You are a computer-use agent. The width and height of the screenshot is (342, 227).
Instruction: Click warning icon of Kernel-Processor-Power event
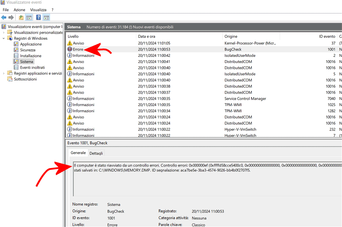(x=69, y=43)
